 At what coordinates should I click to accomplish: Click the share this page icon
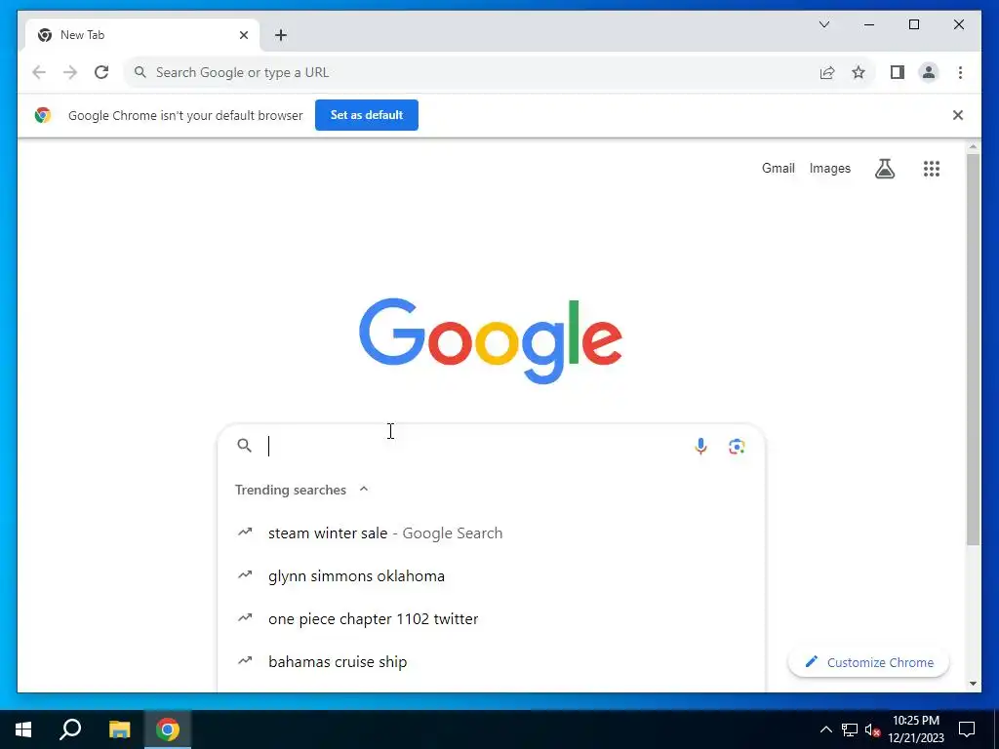tap(827, 72)
